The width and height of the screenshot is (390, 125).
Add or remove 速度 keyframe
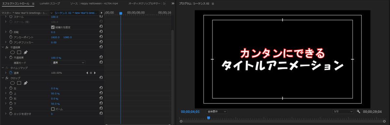click(x=91, y=73)
